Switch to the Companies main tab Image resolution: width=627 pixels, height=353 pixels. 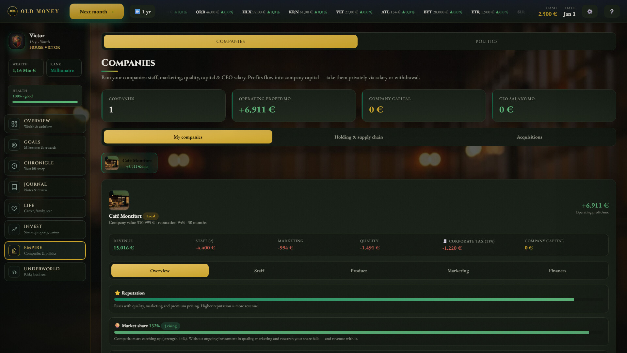(x=231, y=42)
